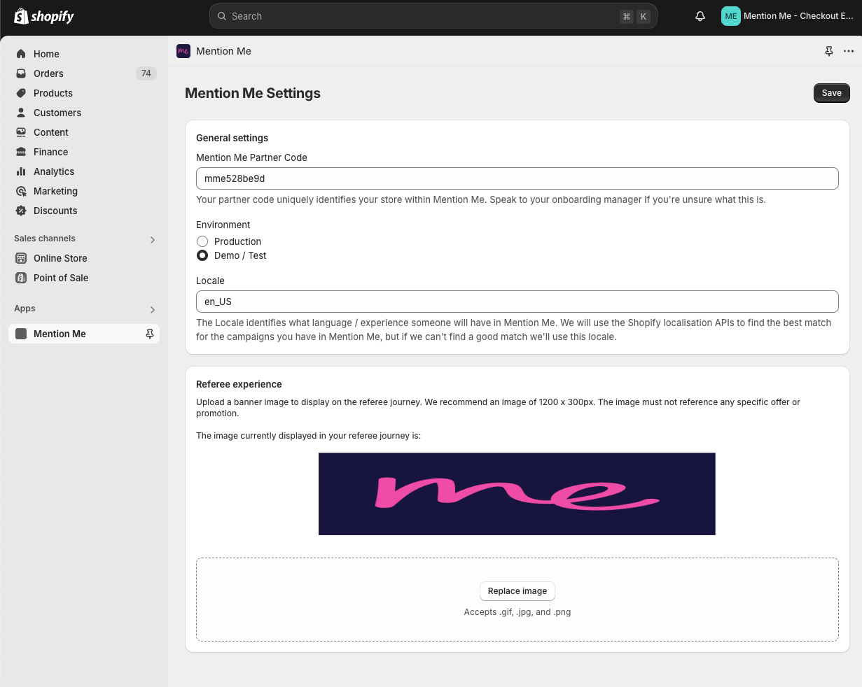Screen dimensions: 862x687
Task: Expand the Sales channels section
Action: 153,240
